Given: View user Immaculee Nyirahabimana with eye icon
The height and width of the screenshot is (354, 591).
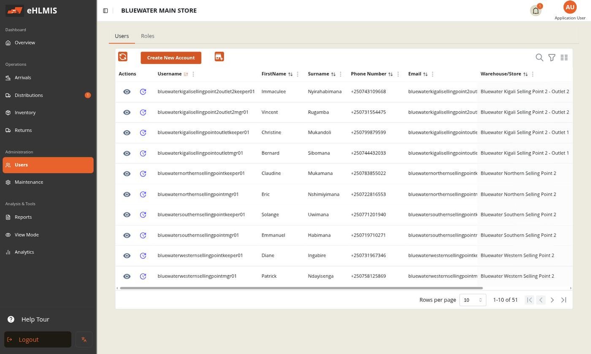Looking at the screenshot, I should click(x=127, y=92).
